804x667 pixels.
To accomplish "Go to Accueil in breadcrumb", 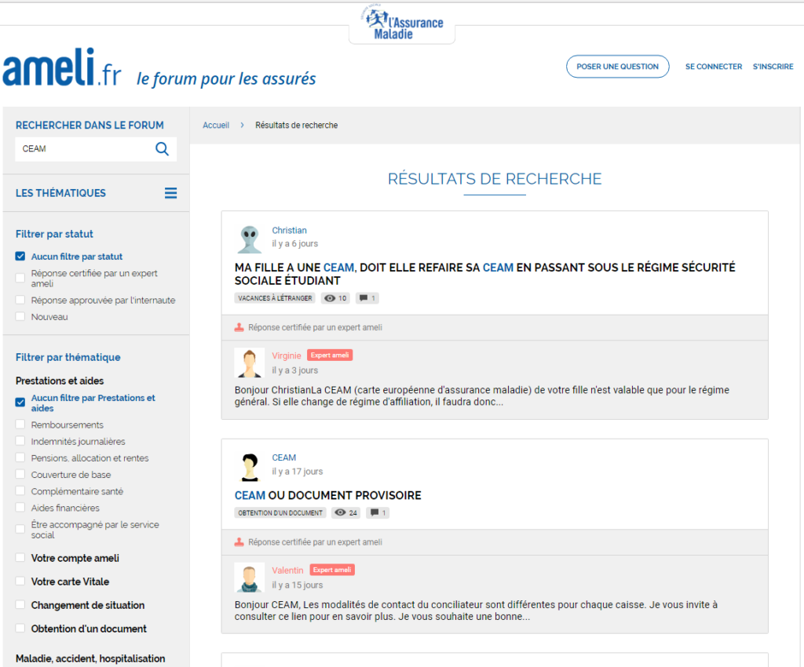I will pyautogui.click(x=216, y=126).
